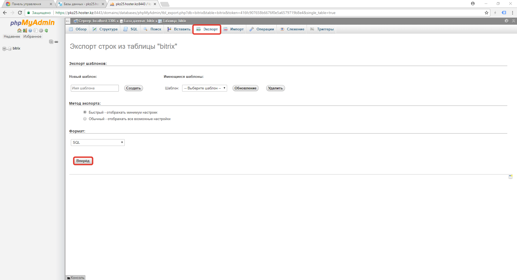Image resolution: width=517 pixels, height=280 pixels.
Task: Open the SQL tab
Action: pyautogui.click(x=130, y=29)
